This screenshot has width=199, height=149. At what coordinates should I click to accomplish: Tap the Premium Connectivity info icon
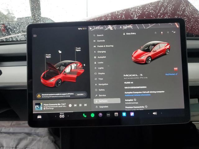click(146, 107)
